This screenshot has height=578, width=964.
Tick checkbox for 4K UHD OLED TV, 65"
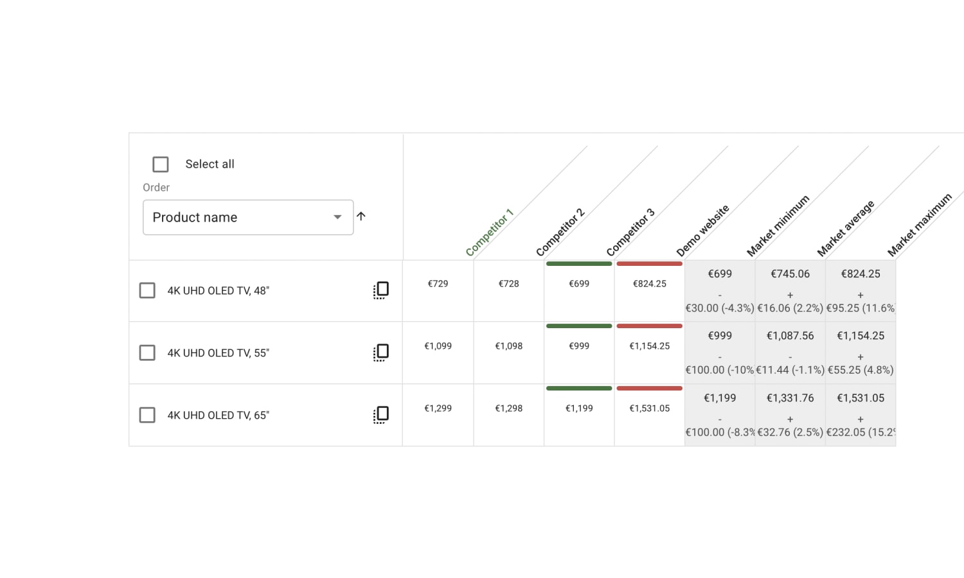click(147, 415)
